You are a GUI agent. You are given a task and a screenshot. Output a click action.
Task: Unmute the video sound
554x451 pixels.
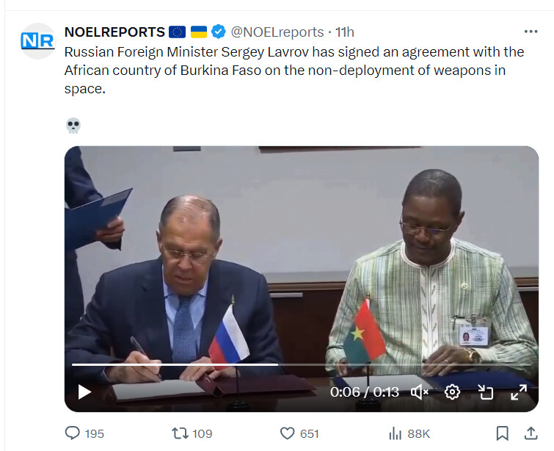coord(420,392)
